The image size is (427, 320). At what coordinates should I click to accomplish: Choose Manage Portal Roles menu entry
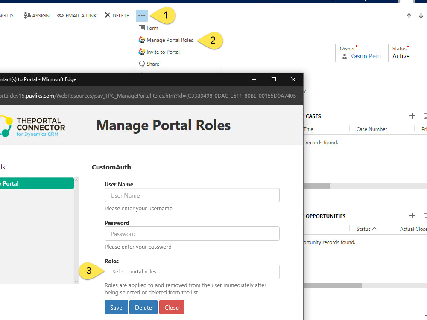(x=178, y=40)
